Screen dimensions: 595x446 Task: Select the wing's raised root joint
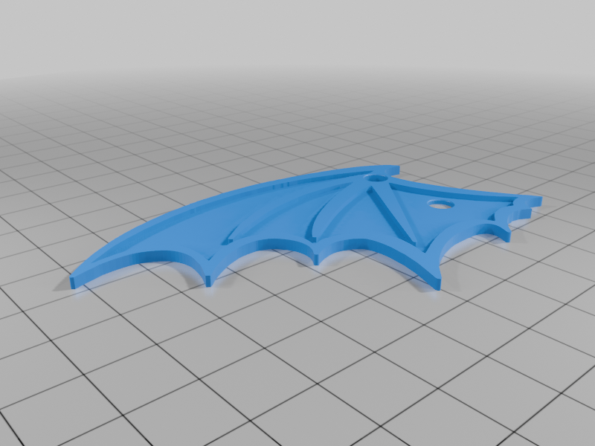point(376,178)
